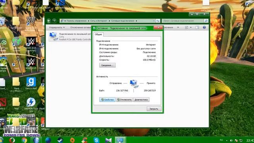Focus the Network Connections search field
254x143 pixels.
tap(183, 21)
